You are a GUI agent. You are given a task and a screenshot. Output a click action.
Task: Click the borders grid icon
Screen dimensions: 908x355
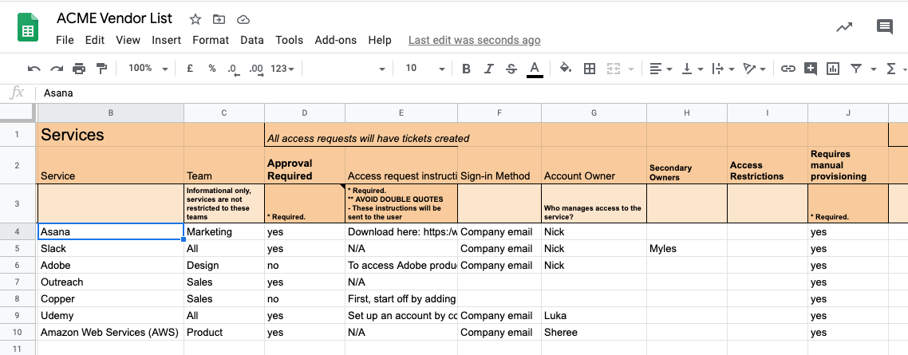click(590, 69)
